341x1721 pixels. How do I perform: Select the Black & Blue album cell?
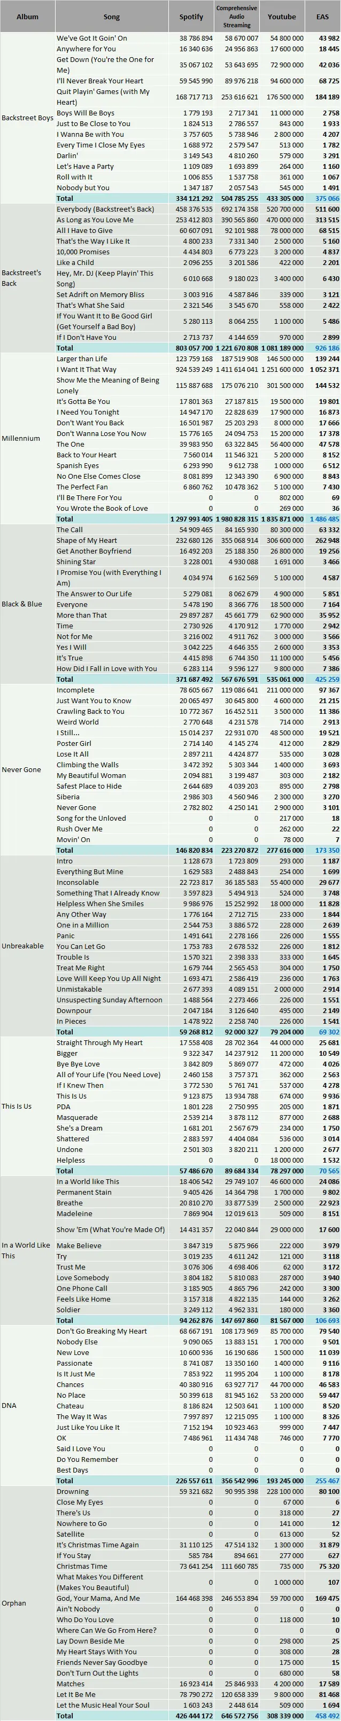pyautogui.click(x=27, y=604)
